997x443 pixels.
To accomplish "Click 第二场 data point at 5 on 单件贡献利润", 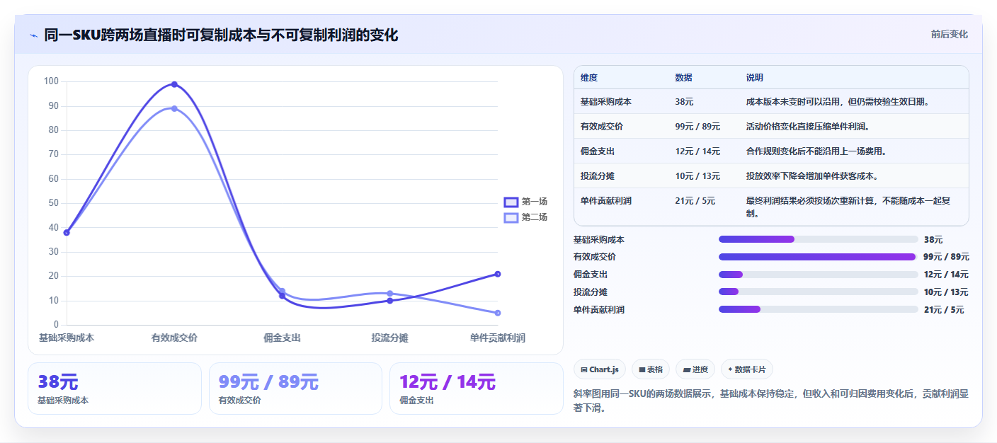I will [x=498, y=313].
